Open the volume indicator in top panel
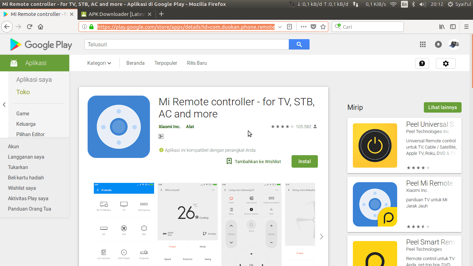 coord(422,4)
